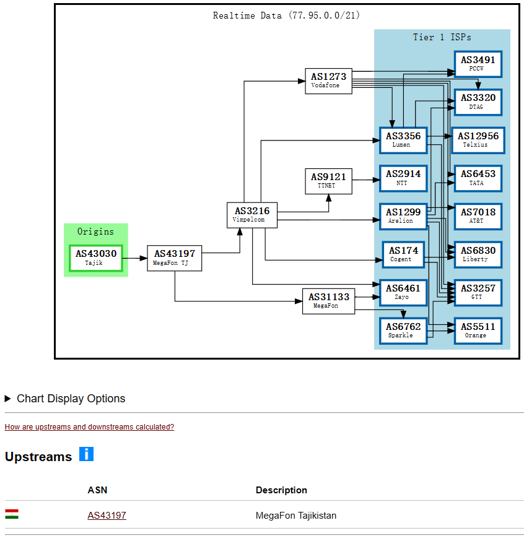524x536 pixels.
Task: Select the AS3356 Lumen node
Action: tap(403, 140)
